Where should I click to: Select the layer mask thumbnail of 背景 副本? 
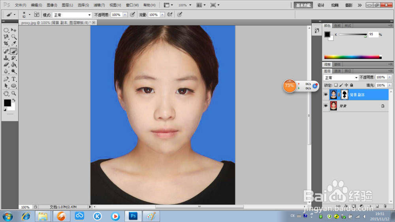(x=344, y=95)
